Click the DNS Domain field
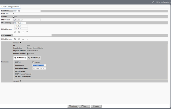The width and height of the screenshot is (171, 109). (x=27, y=20)
